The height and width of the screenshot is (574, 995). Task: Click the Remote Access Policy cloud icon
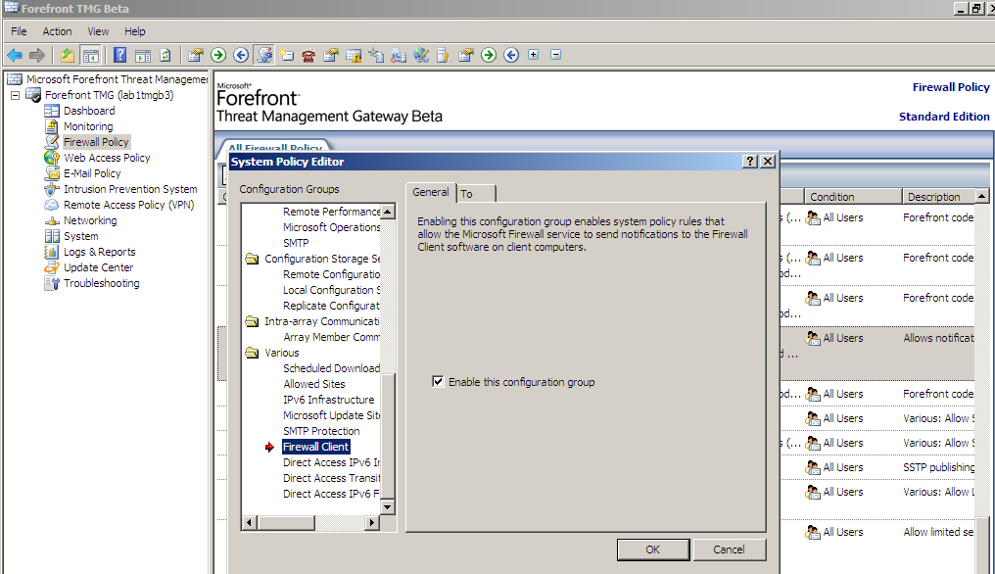click(x=52, y=205)
